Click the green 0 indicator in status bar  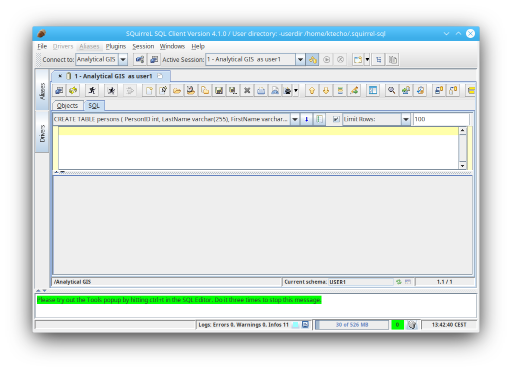[x=397, y=325]
